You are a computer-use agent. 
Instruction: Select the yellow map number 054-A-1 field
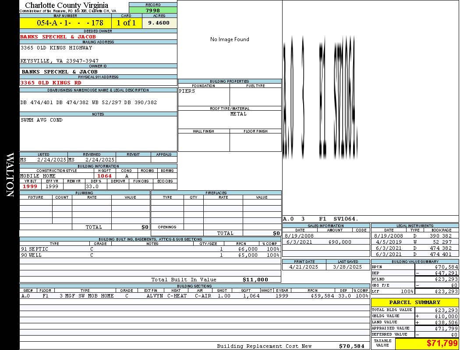pos(65,23)
